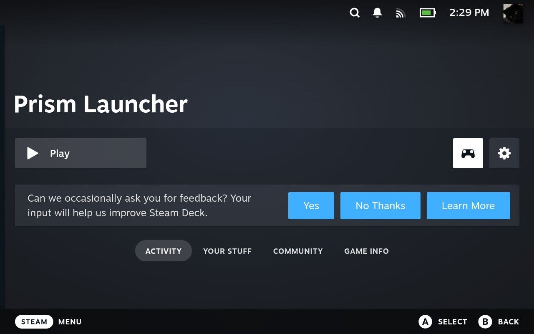Screen dimensions: 534x334
Task: Open the Game Info tab
Action: tap(367, 251)
